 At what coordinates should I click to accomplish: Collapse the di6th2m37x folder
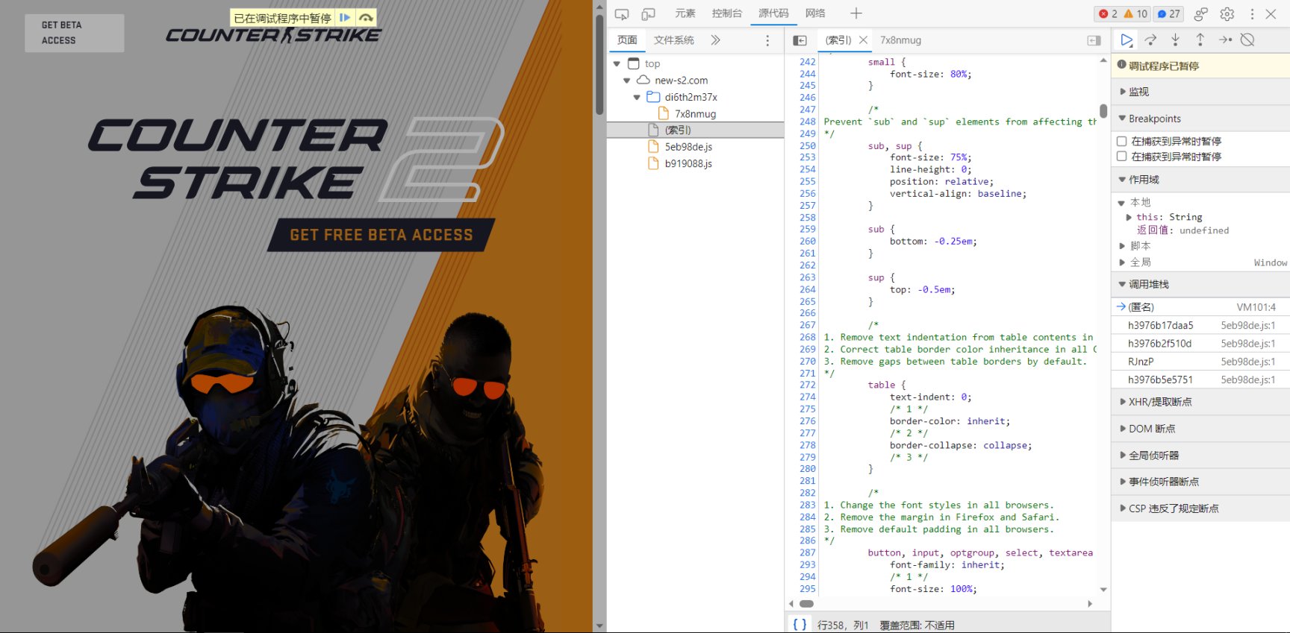click(637, 97)
